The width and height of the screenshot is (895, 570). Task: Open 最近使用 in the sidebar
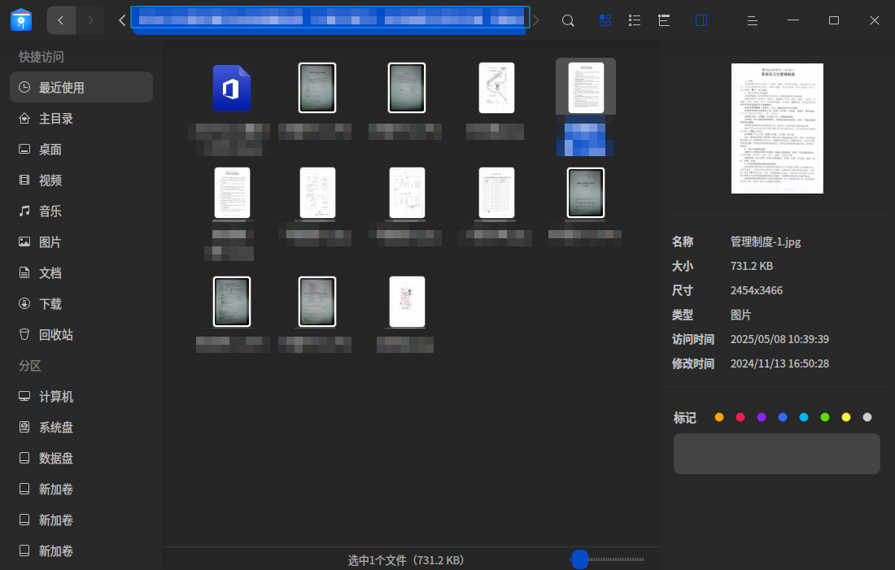[x=81, y=87]
